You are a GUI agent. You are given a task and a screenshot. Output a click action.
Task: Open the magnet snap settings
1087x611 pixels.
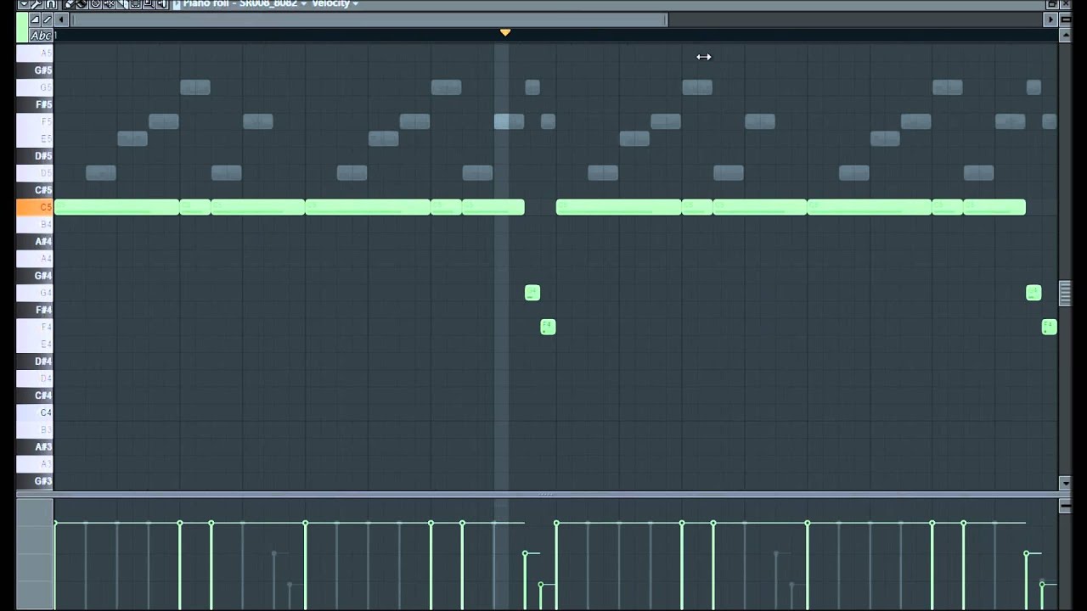coord(51,3)
